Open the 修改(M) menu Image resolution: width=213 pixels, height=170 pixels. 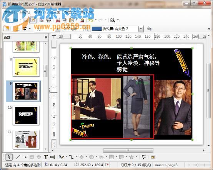pyautogui.click(x=87, y=12)
